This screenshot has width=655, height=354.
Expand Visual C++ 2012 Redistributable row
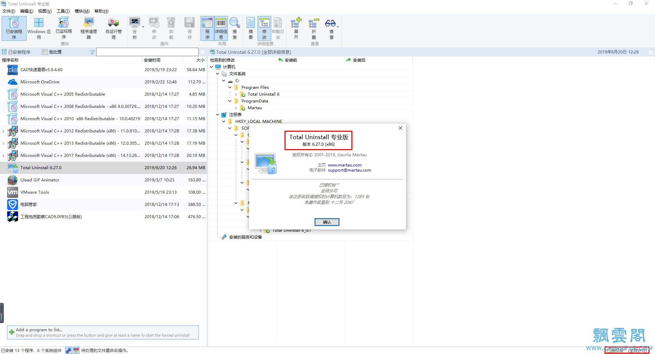(3, 131)
